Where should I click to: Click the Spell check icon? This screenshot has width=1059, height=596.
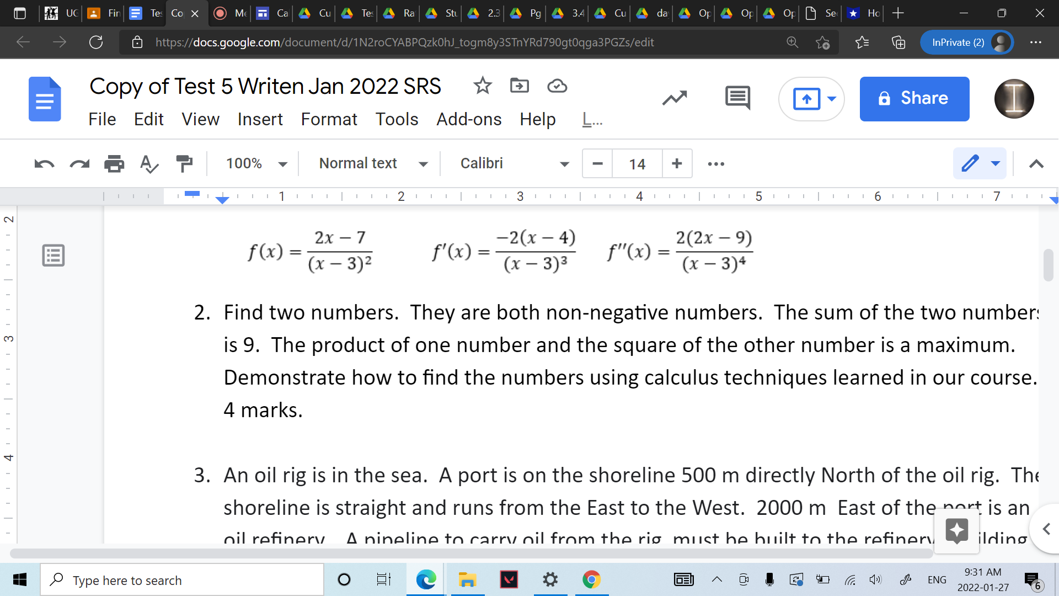[149, 164]
